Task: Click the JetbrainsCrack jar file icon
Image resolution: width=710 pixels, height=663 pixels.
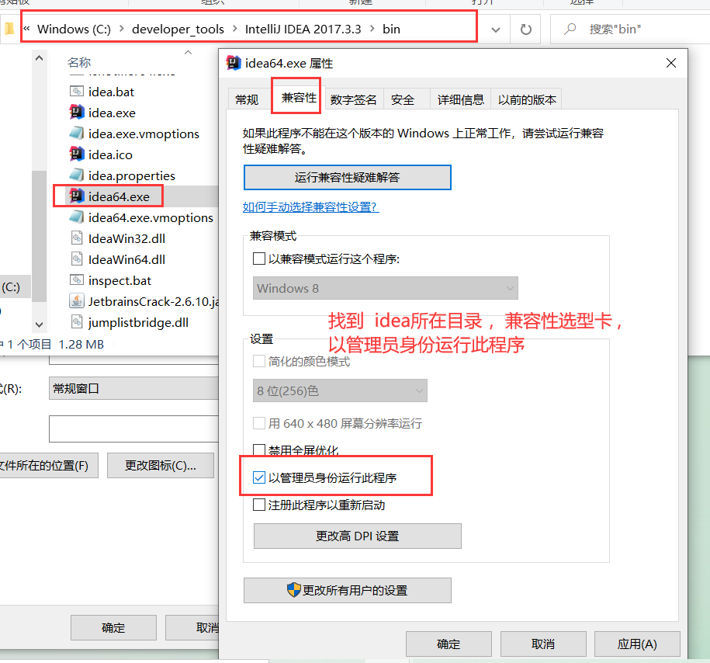Action: 77,301
